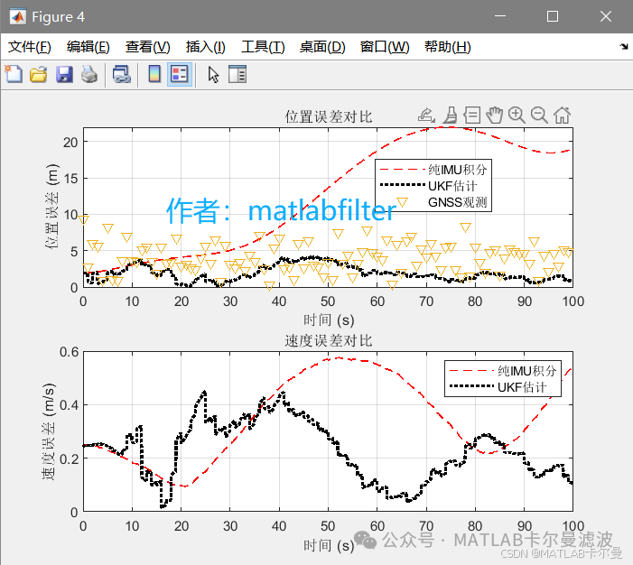Open the 窗口(W) menu
This screenshot has width=633, height=565.
tap(385, 47)
